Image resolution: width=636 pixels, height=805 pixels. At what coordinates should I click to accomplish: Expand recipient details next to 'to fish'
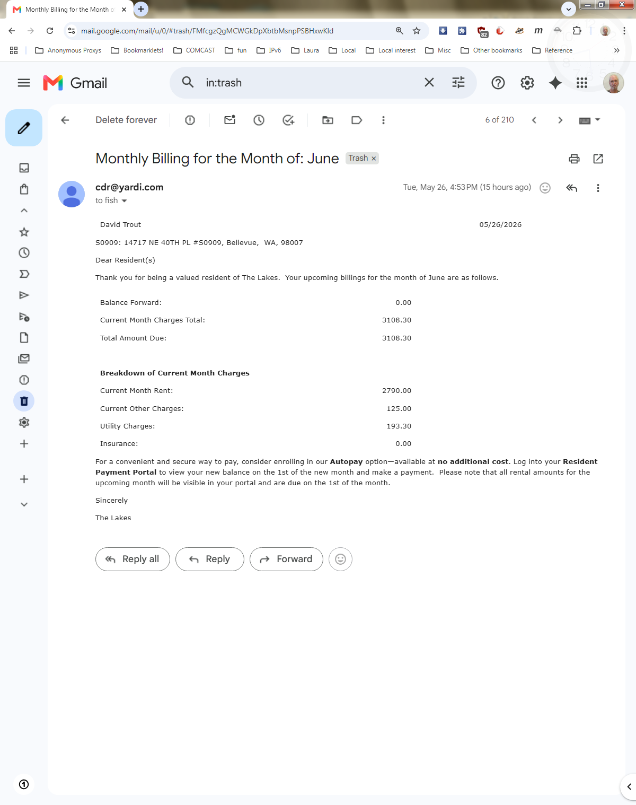pyautogui.click(x=125, y=201)
